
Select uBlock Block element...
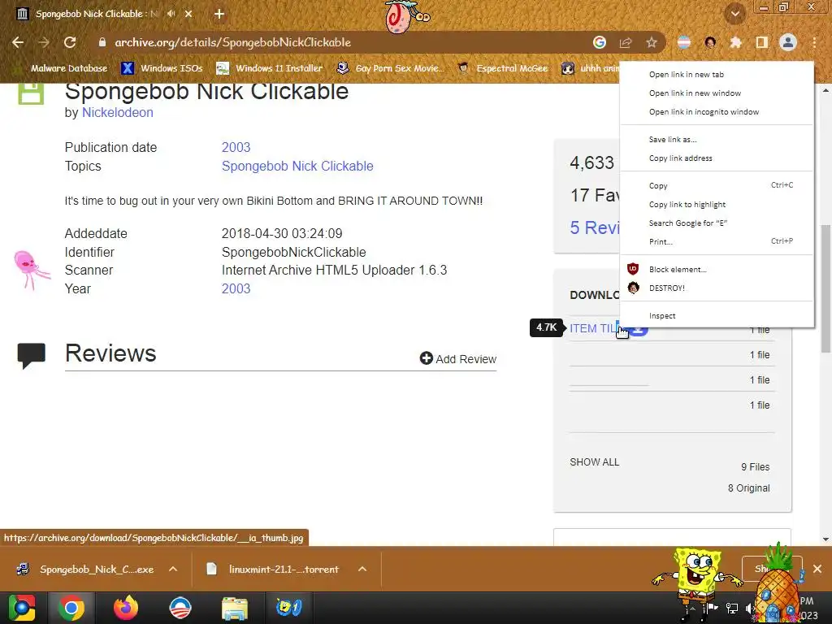[717, 269]
